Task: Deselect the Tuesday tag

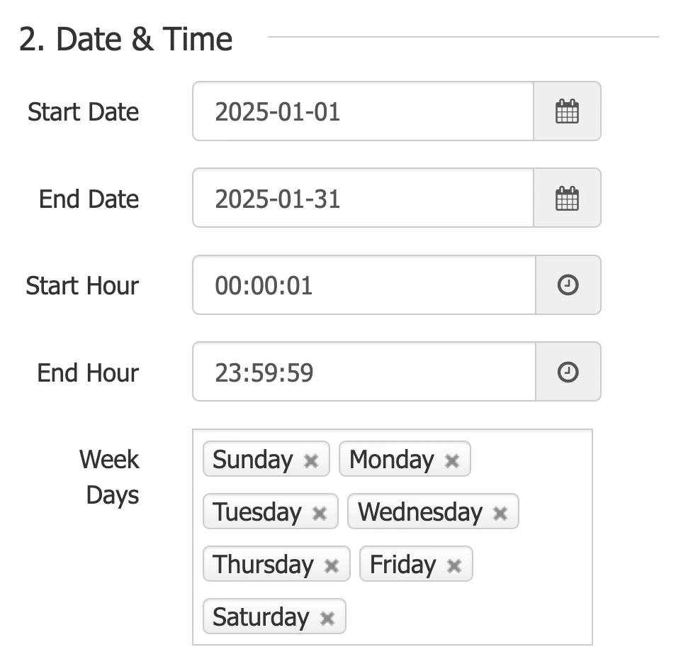Action: click(x=320, y=511)
